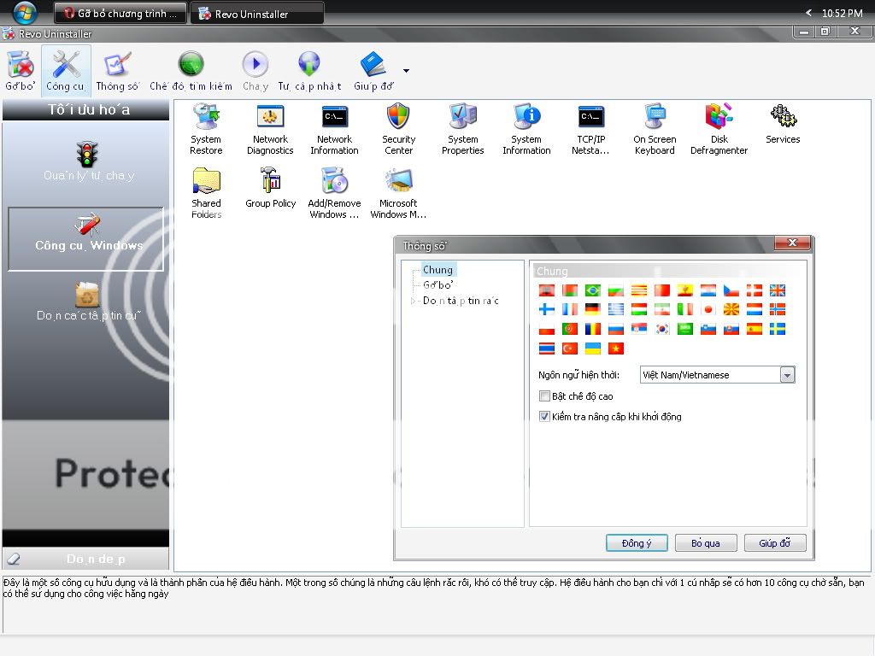The width and height of the screenshot is (875, 656).
Task: Select the Vietnamese flag language
Action: 615,348
